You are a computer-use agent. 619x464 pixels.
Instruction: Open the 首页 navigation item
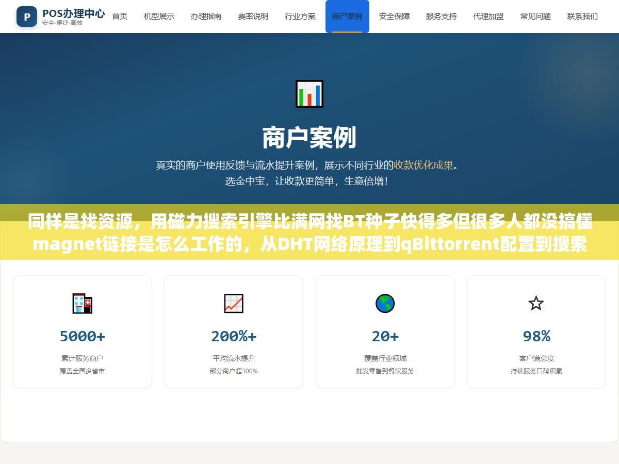click(120, 16)
